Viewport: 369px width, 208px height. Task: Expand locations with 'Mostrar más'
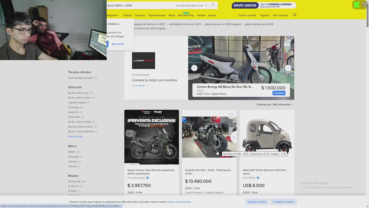[x=76, y=136]
